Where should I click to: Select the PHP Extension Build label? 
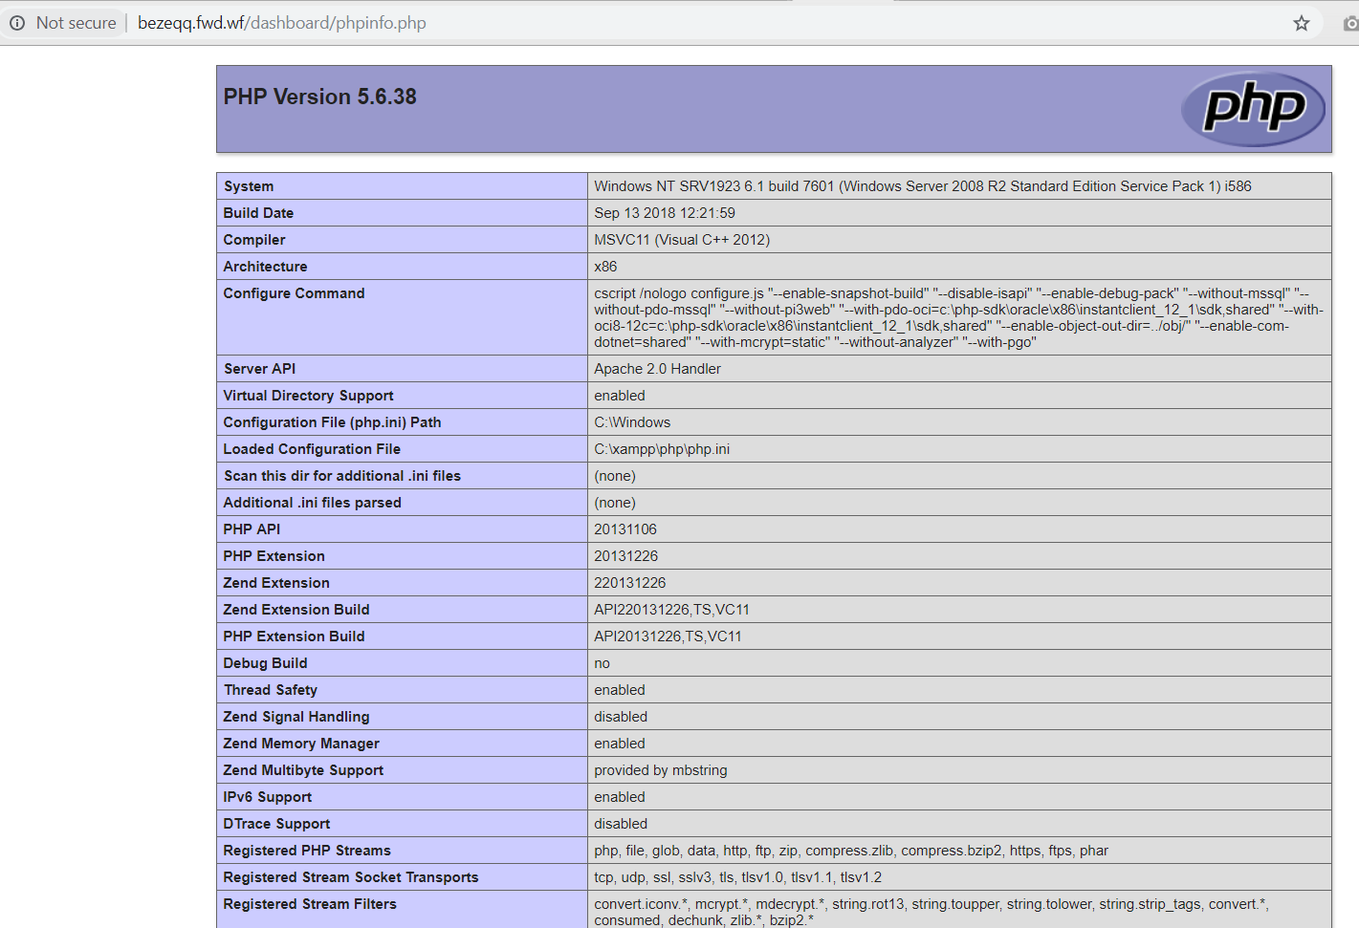pos(294,637)
